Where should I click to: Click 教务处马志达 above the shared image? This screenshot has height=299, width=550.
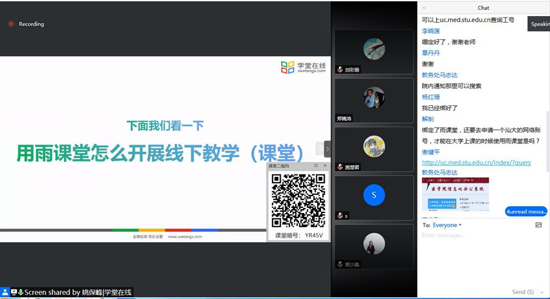tap(439, 172)
